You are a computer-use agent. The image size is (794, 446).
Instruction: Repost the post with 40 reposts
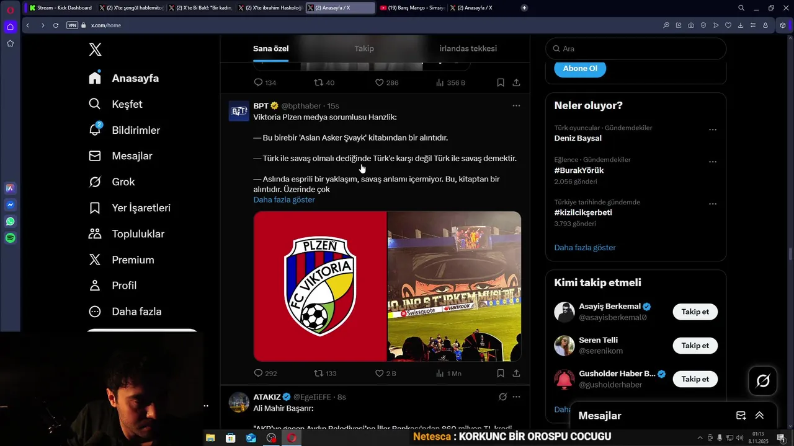point(319,82)
